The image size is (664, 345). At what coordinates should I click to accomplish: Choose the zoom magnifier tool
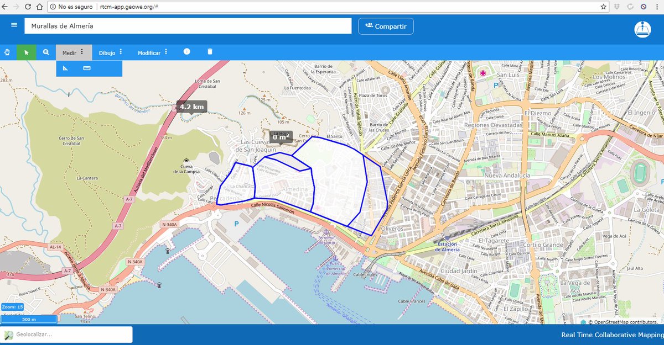coord(46,52)
